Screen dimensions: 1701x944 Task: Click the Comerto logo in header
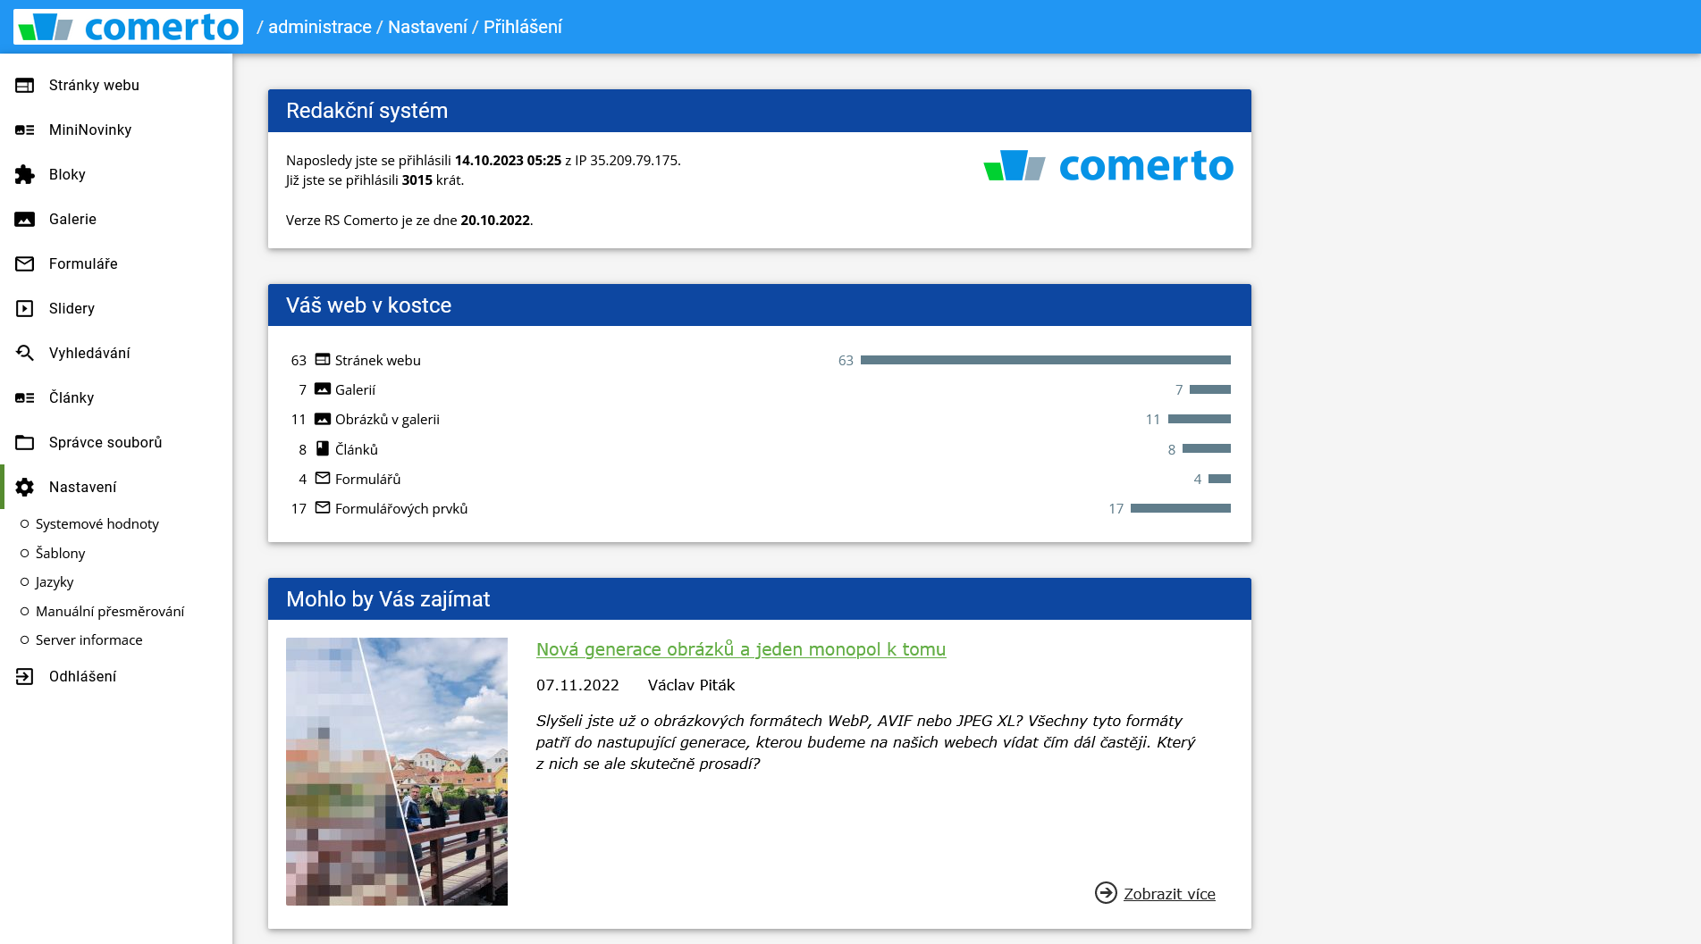coord(128,27)
